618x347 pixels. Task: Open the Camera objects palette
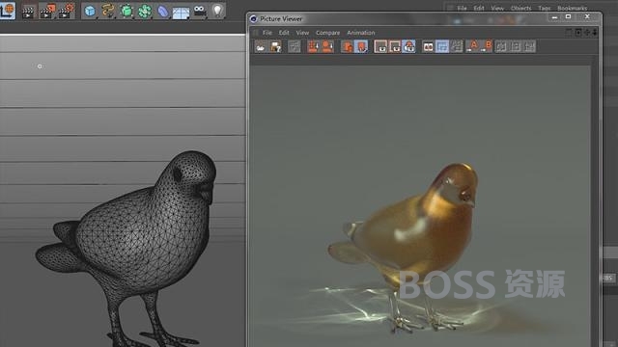point(200,11)
